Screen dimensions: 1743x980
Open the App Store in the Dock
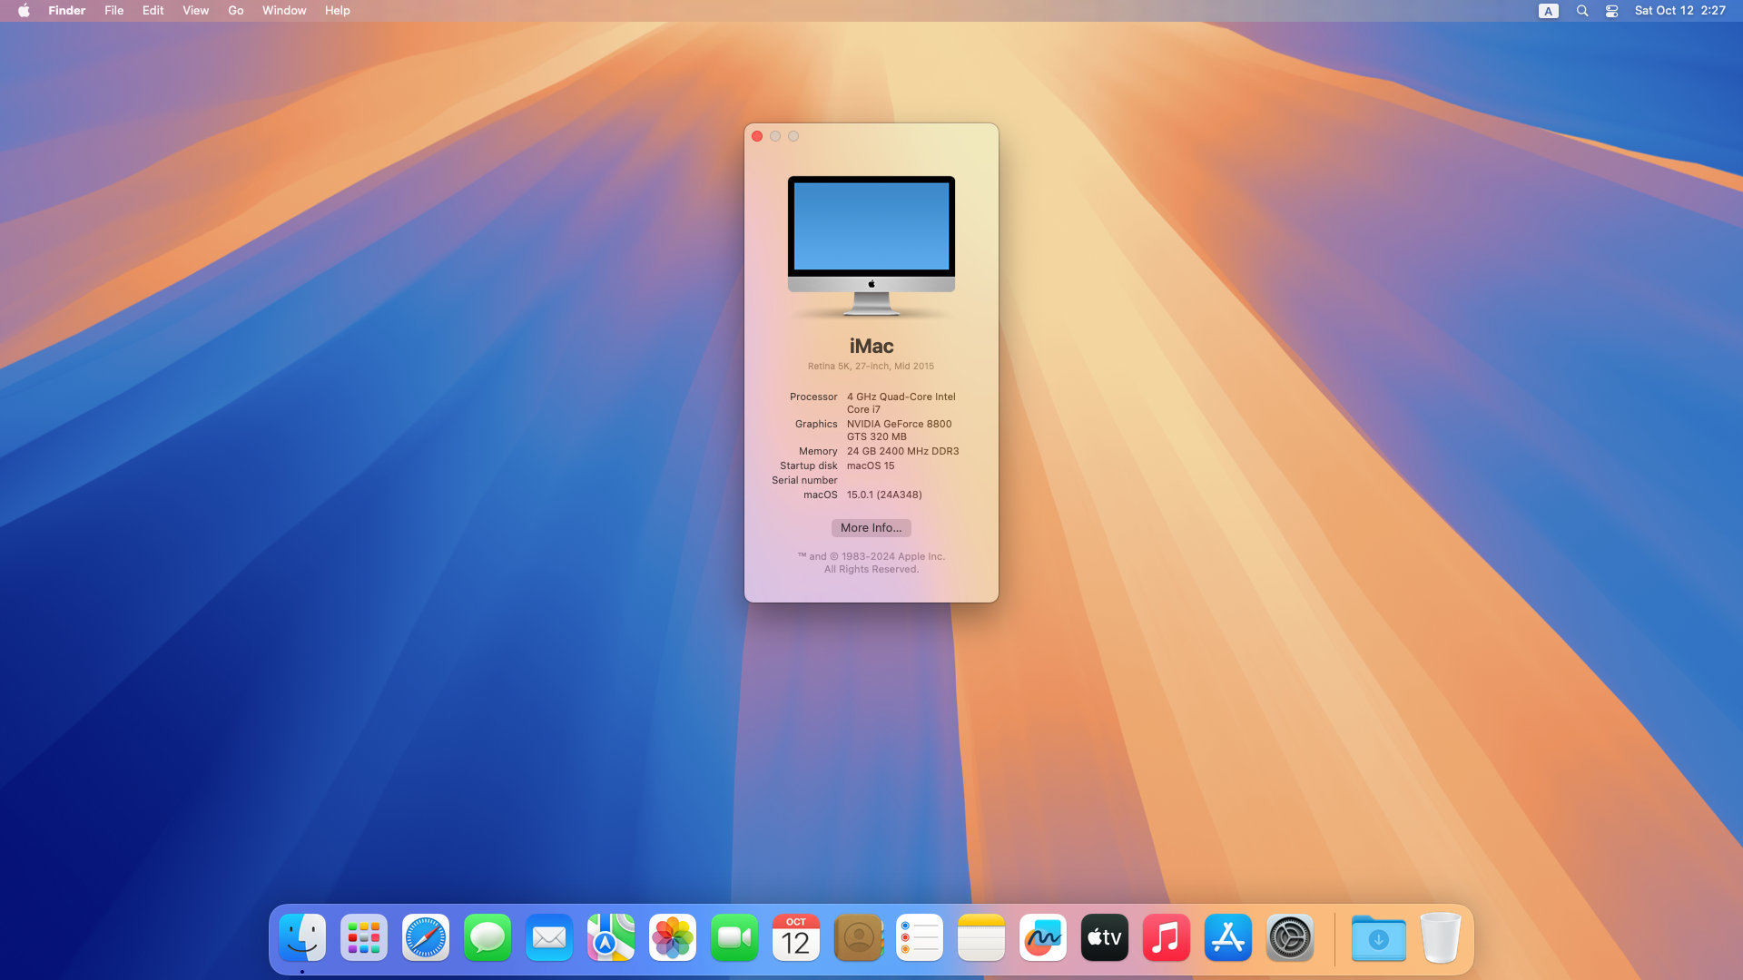1228,937
